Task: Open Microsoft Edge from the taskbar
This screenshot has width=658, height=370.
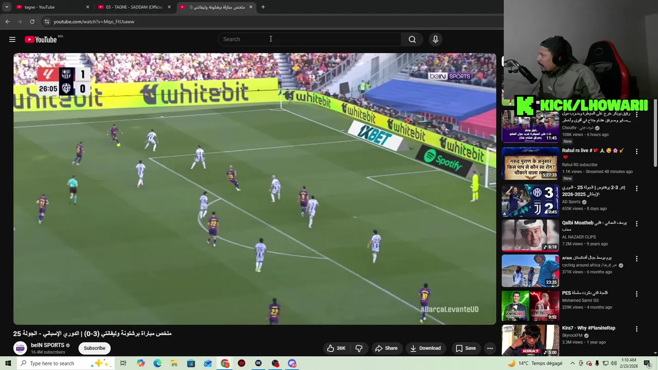Action: tap(157, 363)
